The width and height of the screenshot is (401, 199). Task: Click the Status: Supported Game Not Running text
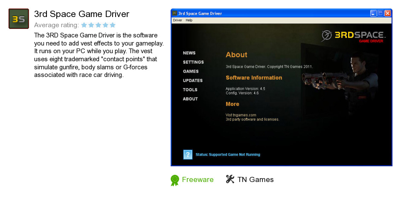click(228, 154)
